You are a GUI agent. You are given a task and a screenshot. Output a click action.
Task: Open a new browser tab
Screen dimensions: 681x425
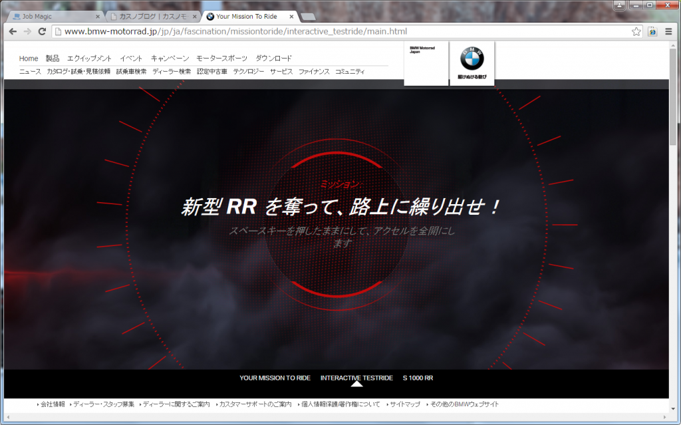308,17
